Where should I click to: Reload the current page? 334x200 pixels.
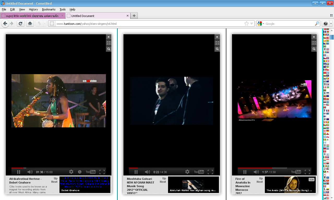[x=21, y=23]
